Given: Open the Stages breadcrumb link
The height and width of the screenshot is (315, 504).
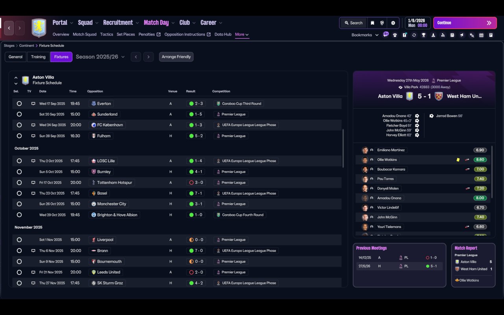Looking at the screenshot, I should [9, 46].
